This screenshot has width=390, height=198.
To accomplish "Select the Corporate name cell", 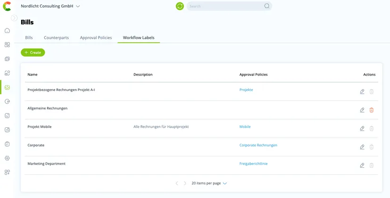I will tap(36, 145).
